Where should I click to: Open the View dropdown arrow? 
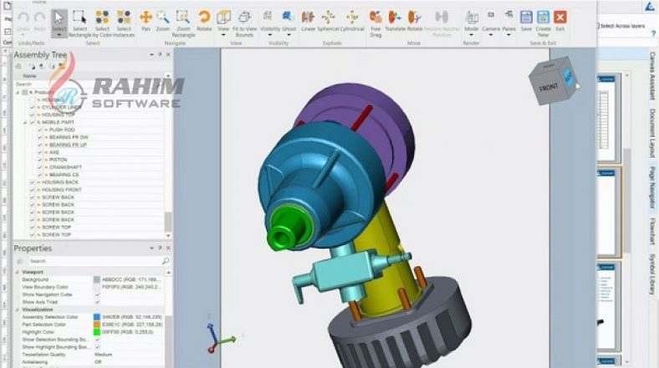click(223, 35)
